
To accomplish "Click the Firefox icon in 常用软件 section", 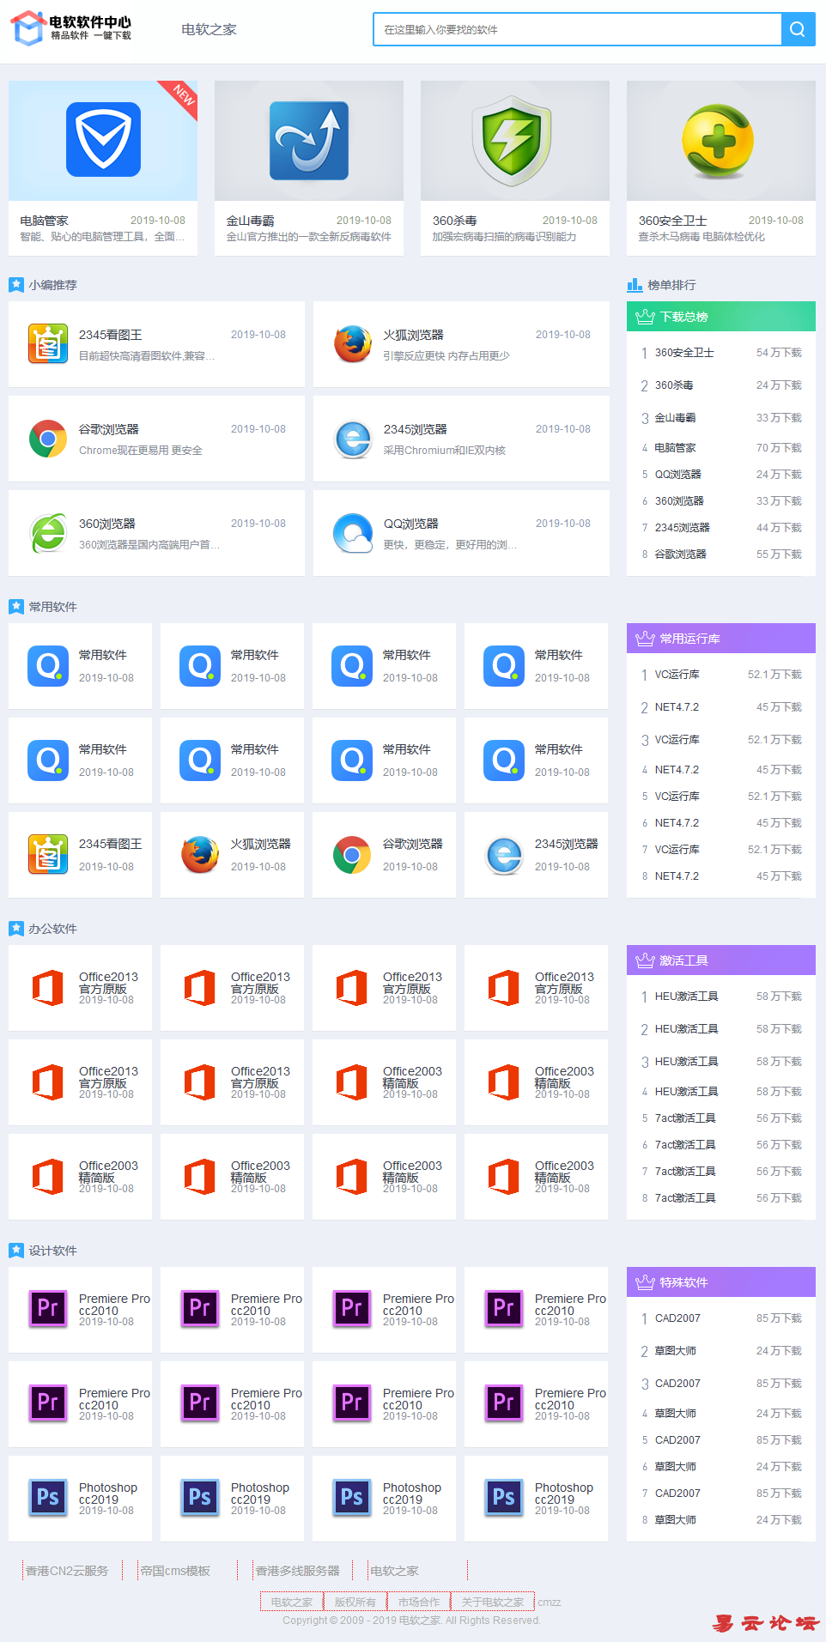I will (200, 854).
